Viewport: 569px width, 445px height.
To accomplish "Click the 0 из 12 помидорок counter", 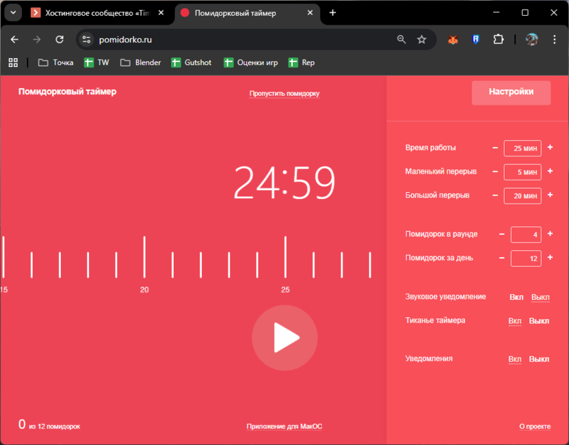I will pos(49,424).
